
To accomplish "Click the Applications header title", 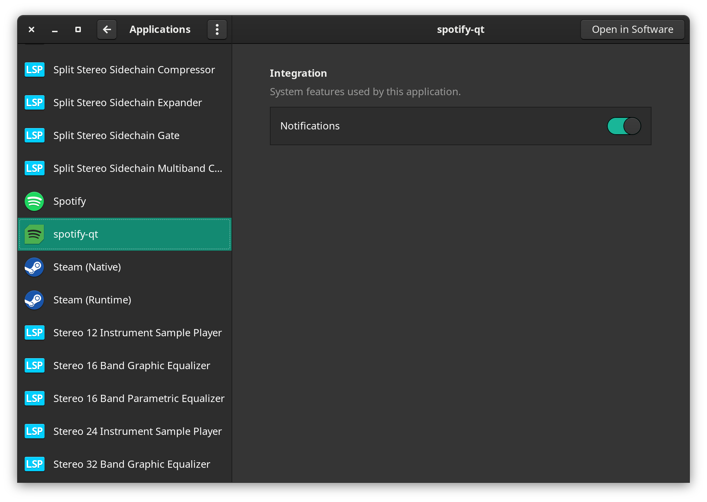I will pos(160,29).
